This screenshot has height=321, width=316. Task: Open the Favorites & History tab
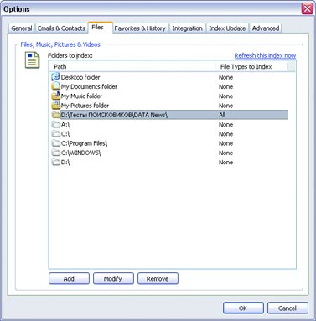140,28
